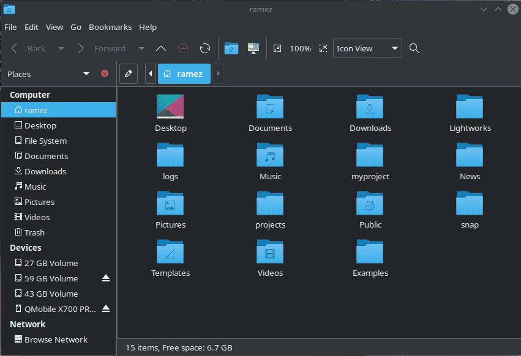Open the Edit menu
The height and width of the screenshot is (356, 521).
click(32, 28)
